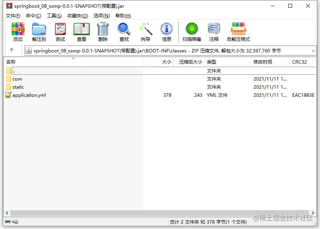Open the Commands (命令) menu
Viewport: 320px width, 229px height.
[x=33, y=16]
